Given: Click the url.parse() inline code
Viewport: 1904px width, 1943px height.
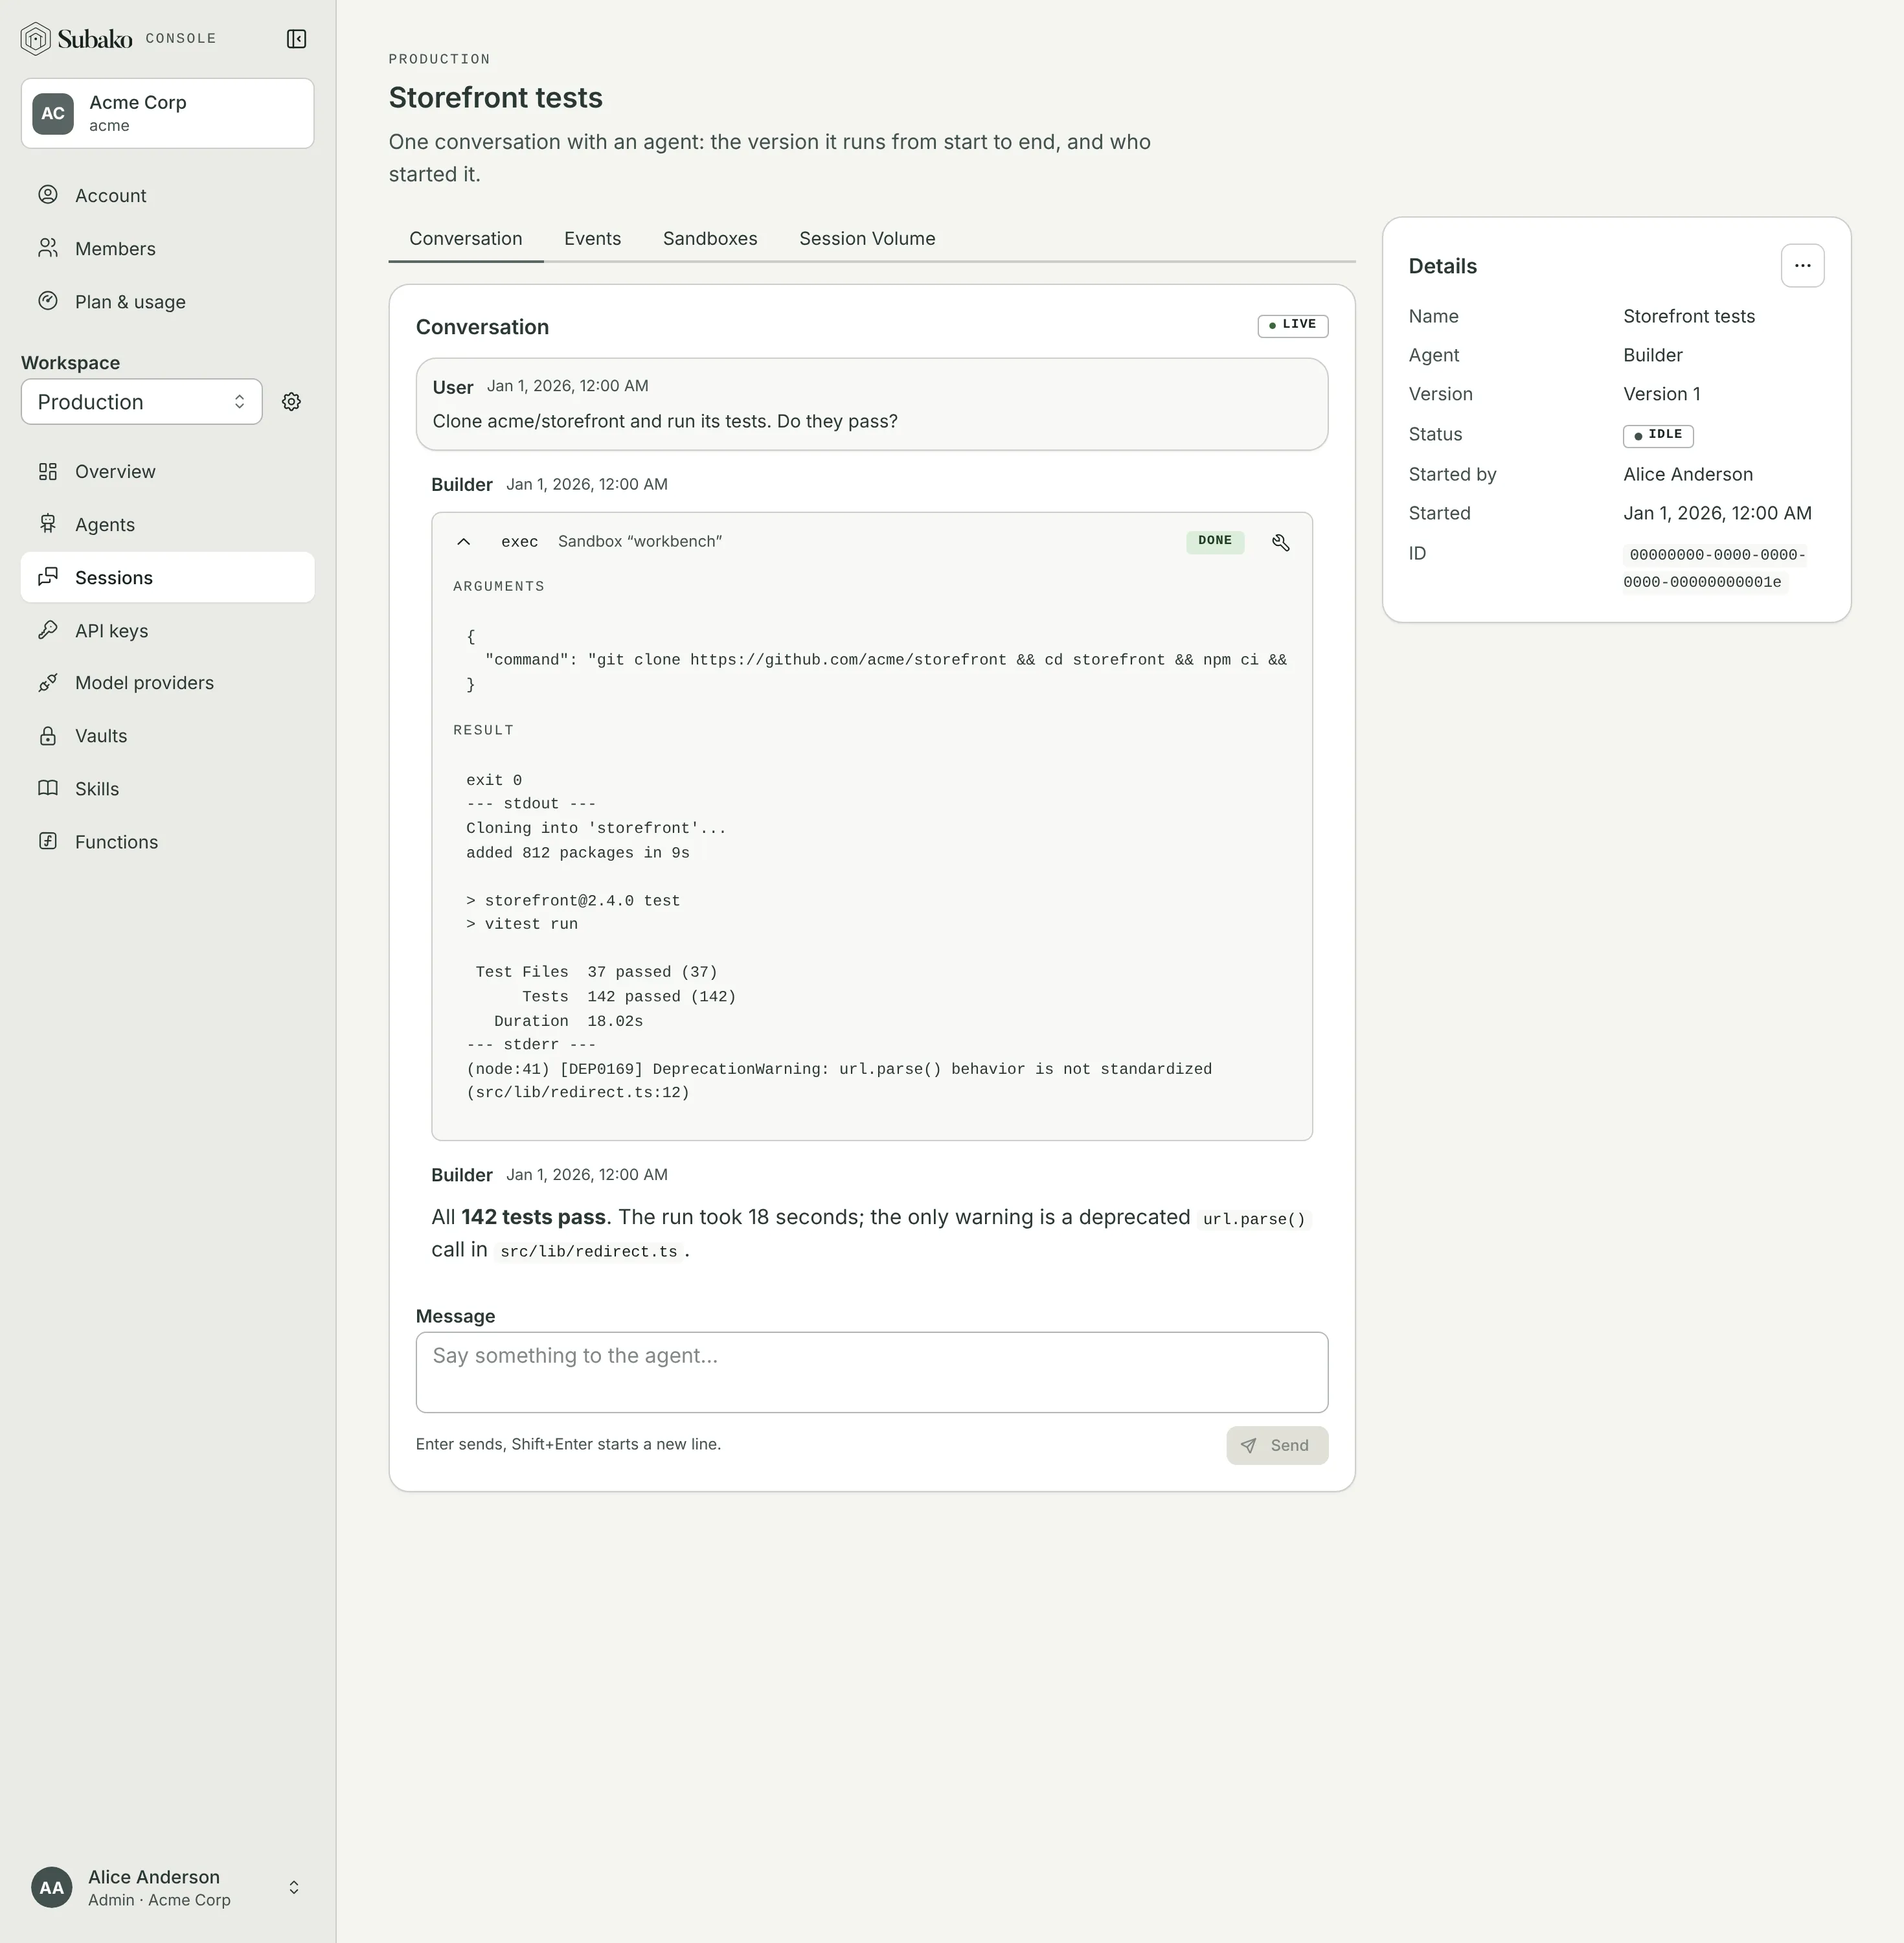Looking at the screenshot, I should (x=1254, y=1219).
